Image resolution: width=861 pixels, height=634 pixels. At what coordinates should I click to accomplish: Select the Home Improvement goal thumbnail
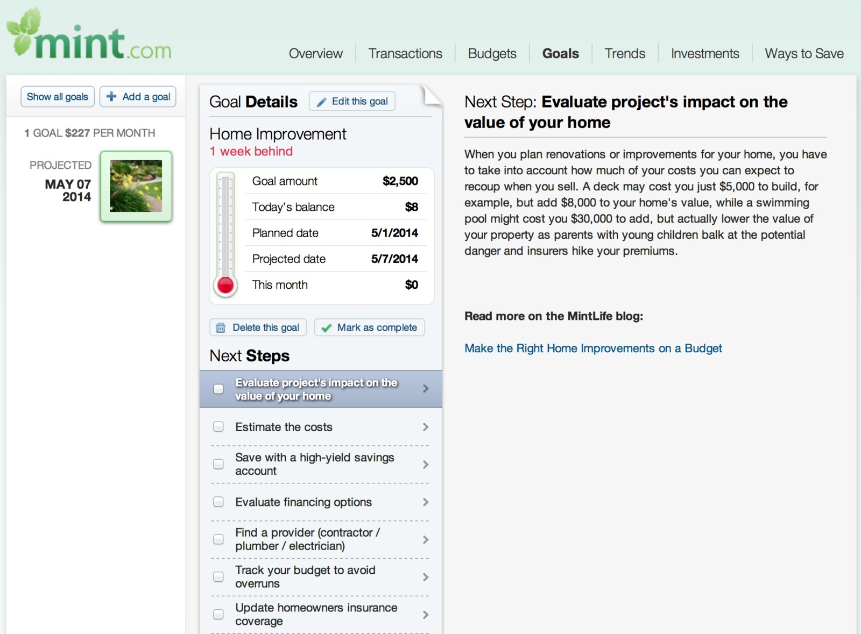pyautogui.click(x=135, y=186)
